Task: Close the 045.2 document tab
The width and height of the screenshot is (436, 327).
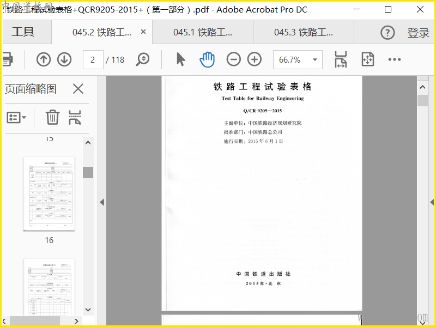Action: tap(143, 32)
